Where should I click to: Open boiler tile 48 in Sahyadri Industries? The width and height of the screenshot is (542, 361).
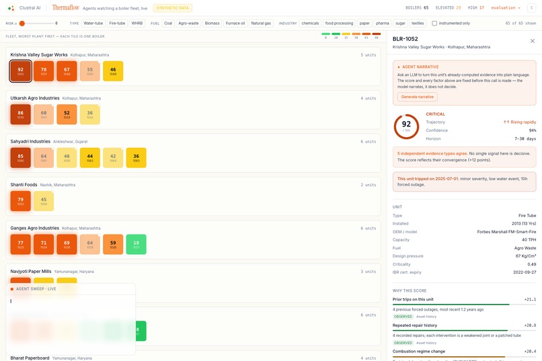pyautogui.click(x=67, y=158)
